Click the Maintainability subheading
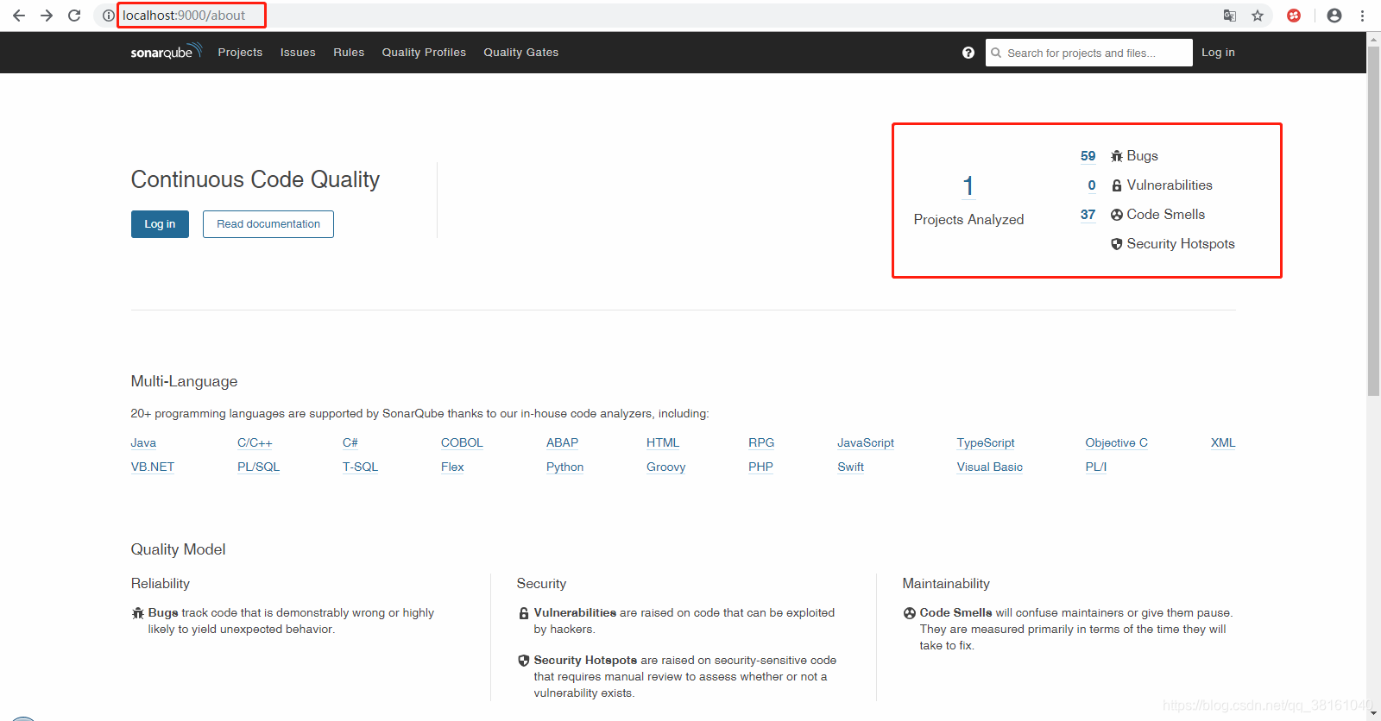This screenshot has width=1381, height=721. click(946, 584)
